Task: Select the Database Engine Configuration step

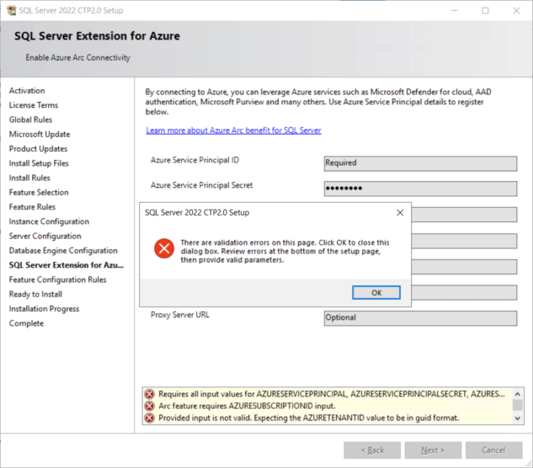Action: click(x=63, y=251)
